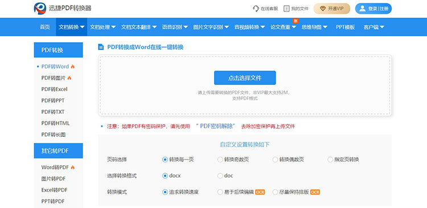Click the 开通VIP button
The width and height of the screenshot is (427, 208).
coord(332,9)
